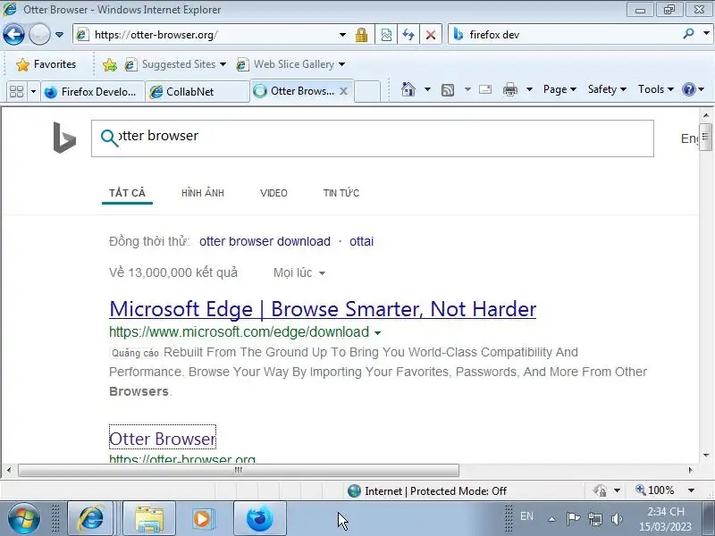Screen dimensions: 715x536
Task: Expand the 'Mọi lúc' time filter
Action: [299, 272]
